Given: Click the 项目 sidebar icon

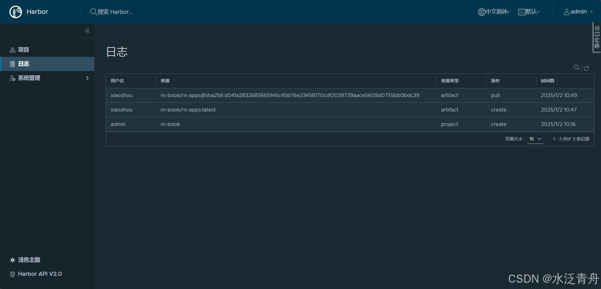Looking at the screenshot, I should pyautogui.click(x=12, y=49).
